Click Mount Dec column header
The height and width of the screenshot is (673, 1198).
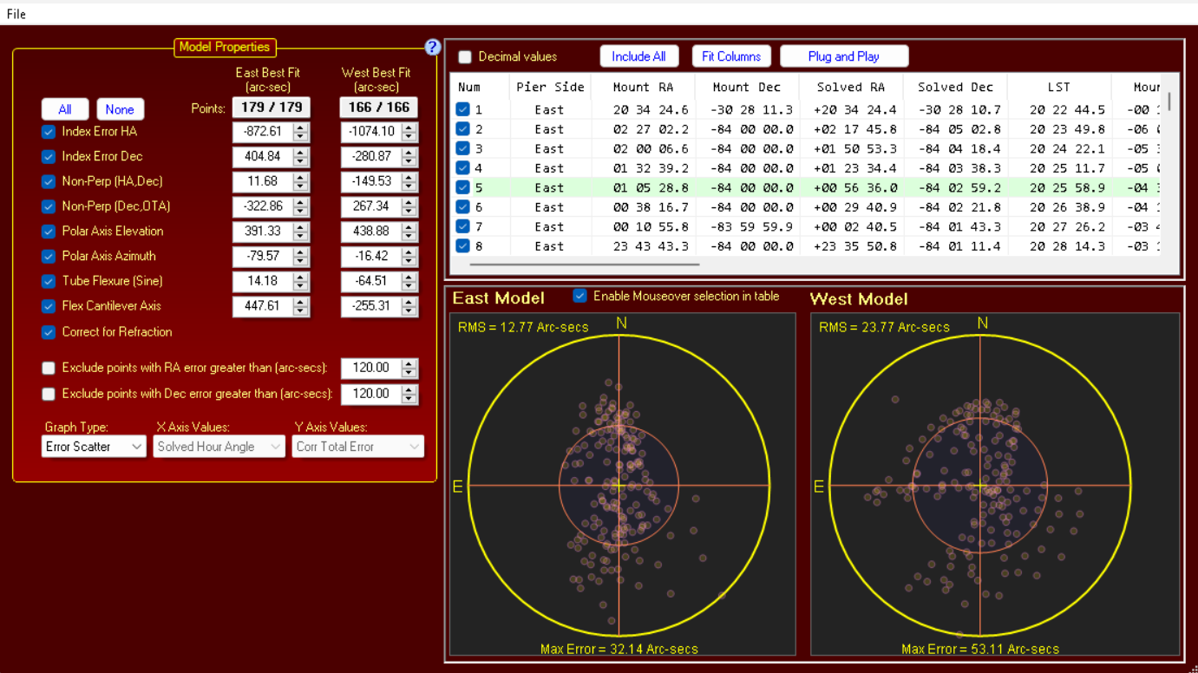pos(747,87)
